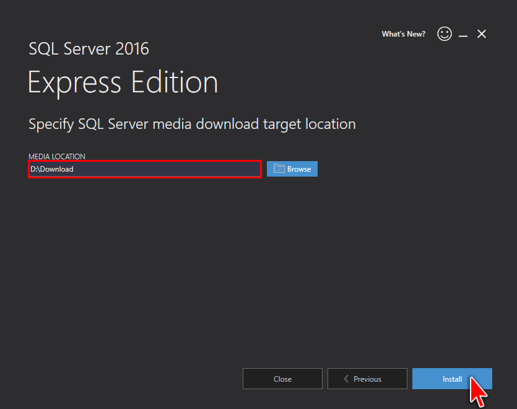Browse for a media download folder
The height and width of the screenshot is (409, 517).
point(292,169)
